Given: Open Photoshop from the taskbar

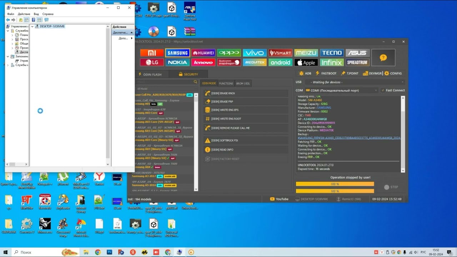Looking at the screenshot, I should 110,252.
